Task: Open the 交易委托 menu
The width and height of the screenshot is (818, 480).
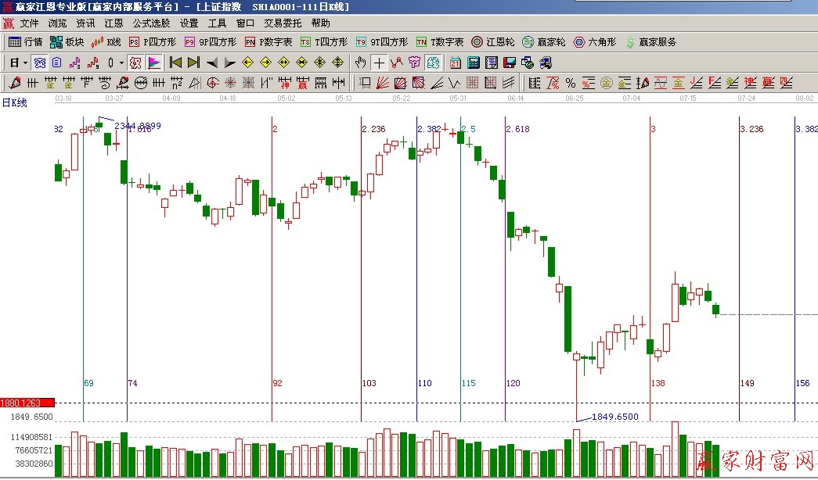Action: coord(283,23)
